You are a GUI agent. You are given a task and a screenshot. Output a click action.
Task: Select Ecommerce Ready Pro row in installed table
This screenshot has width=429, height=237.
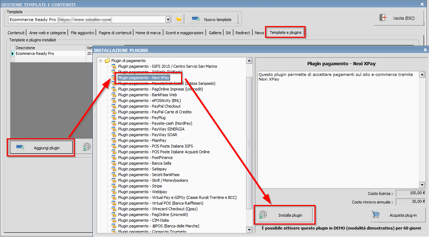[51, 53]
